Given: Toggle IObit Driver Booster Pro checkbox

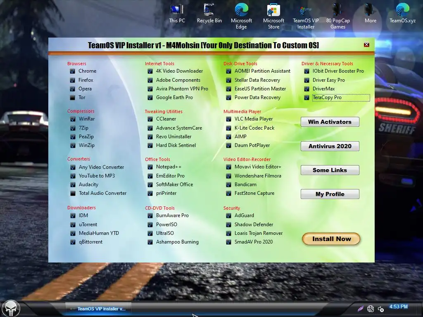Looking at the screenshot, I should point(307,71).
